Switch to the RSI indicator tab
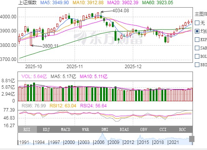Image resolution: width=207 pixels, height=150 pixels. 27,129
